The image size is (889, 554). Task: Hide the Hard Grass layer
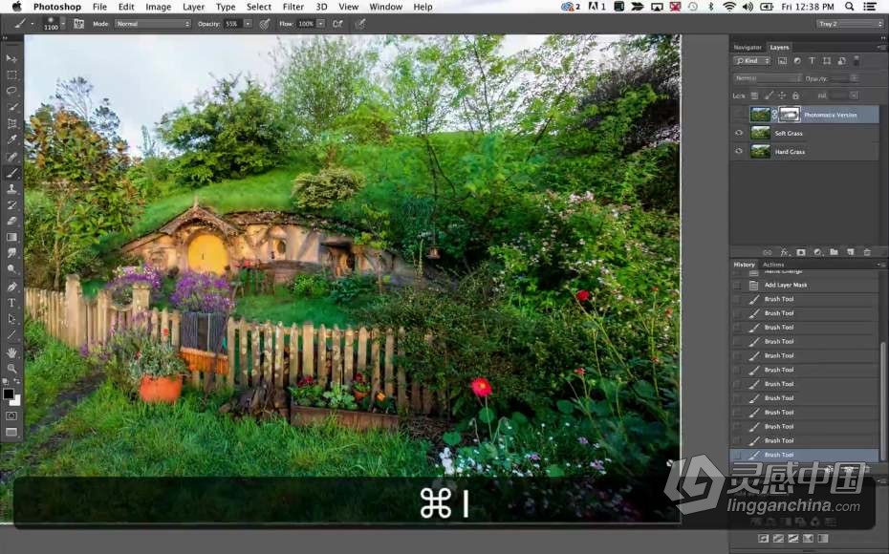click(739, 151)
